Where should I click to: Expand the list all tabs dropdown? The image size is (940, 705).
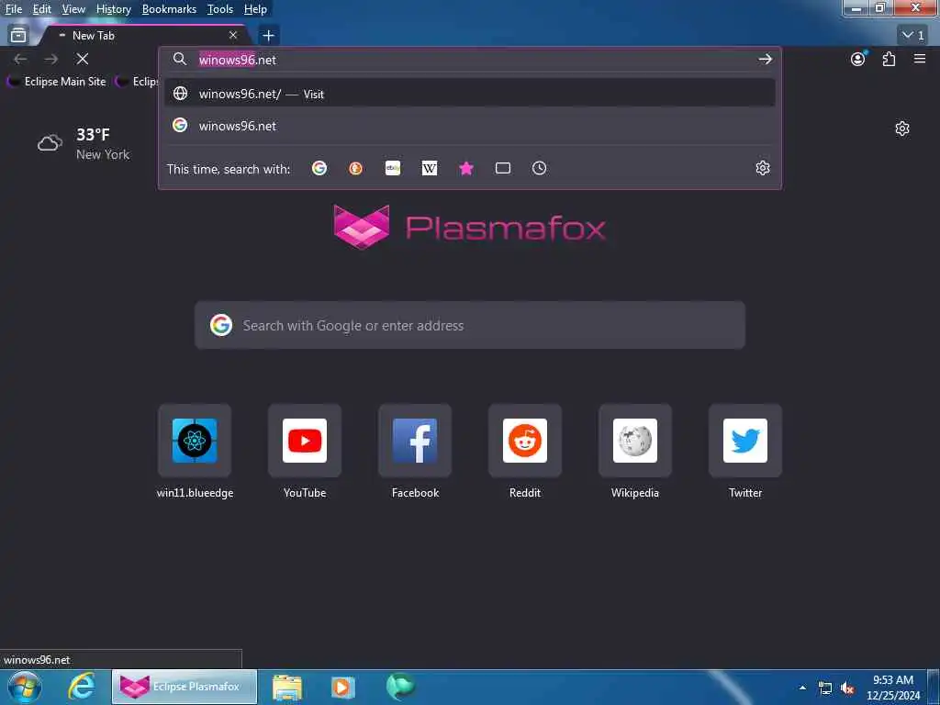(912, 36)
